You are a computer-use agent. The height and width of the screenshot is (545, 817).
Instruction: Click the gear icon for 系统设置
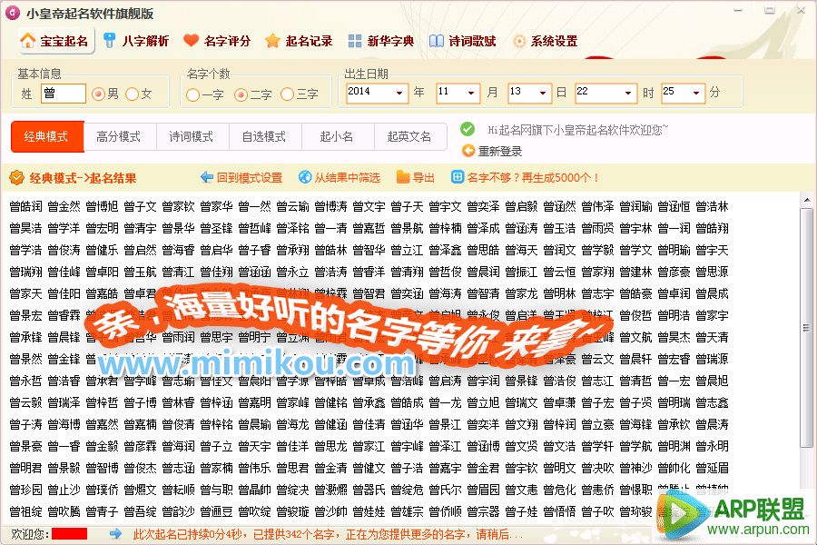pos(519,41)
